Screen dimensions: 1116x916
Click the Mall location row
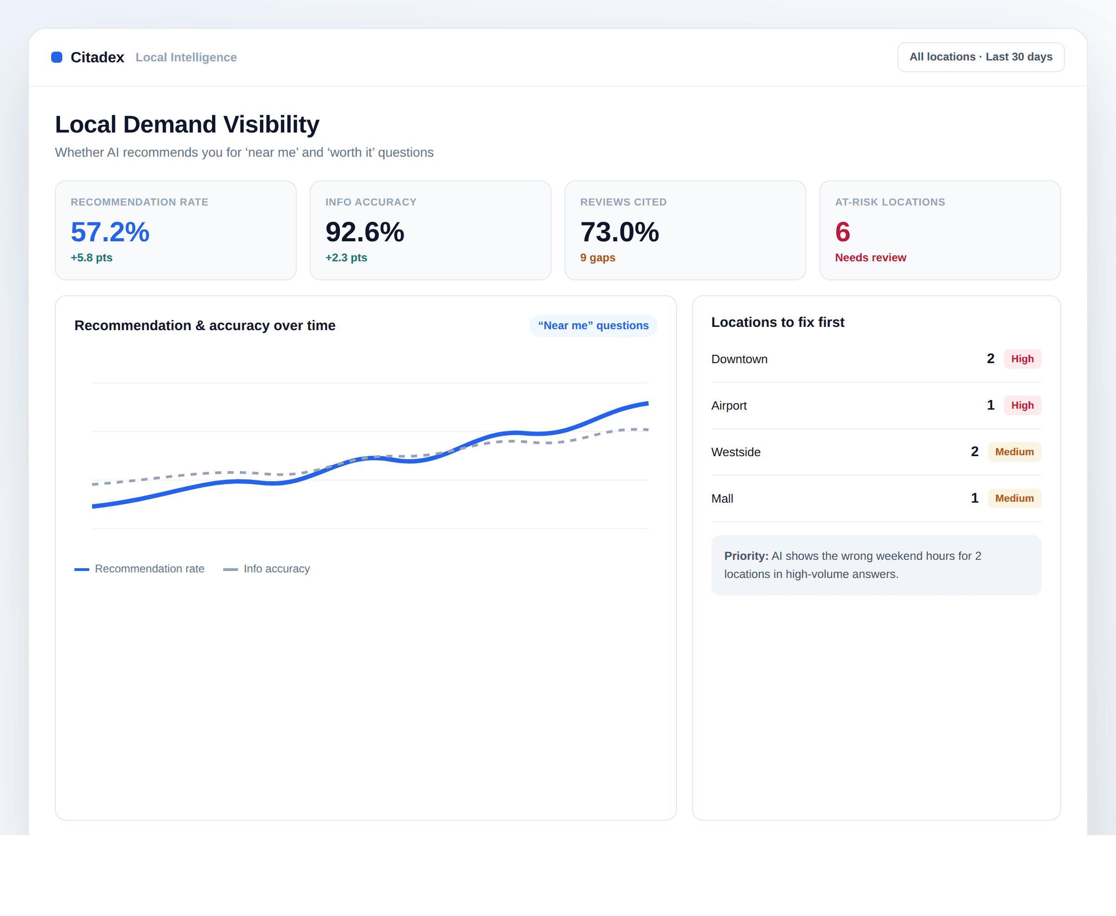click(876, 498)
